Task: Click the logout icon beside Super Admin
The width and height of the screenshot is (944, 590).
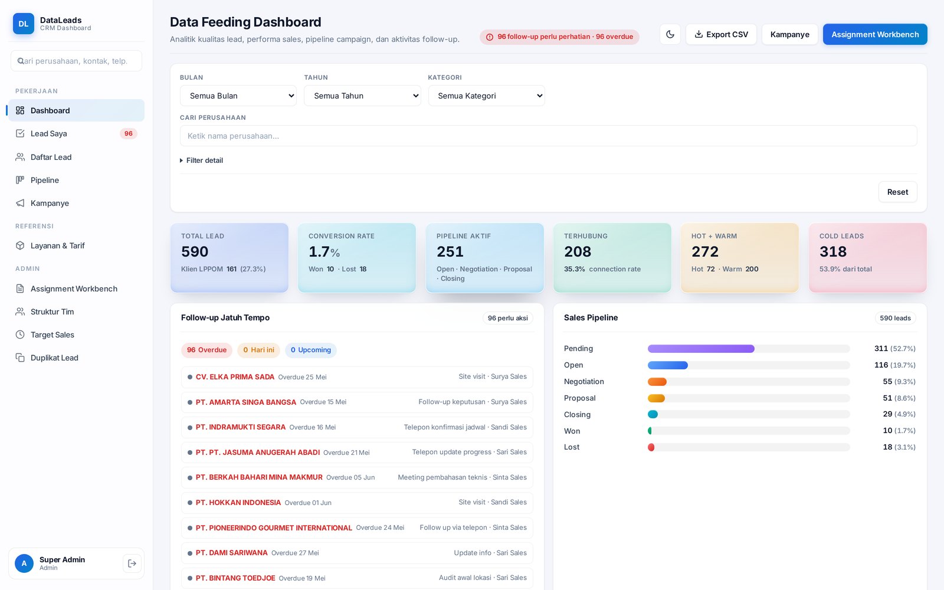Action: 132,563
